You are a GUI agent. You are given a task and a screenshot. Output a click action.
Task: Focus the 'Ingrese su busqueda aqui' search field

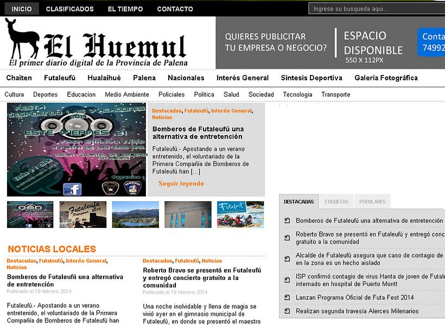[x=377, y=9]
